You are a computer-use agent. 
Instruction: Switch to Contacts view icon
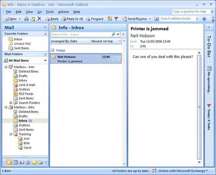click(x=22, y=162)
